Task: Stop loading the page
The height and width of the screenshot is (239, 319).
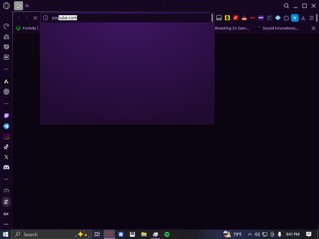Action: click(35, 18)
